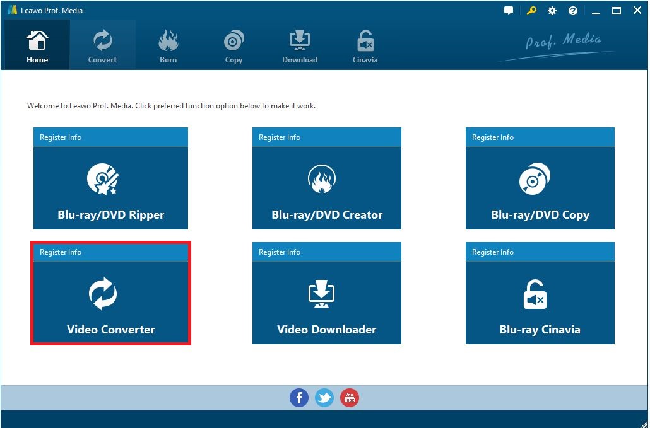Click the key registration icon
650x428 pixels.
pyautogui.click(x=531, y=11)
